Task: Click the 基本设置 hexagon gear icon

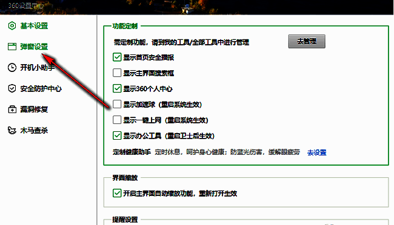Action: coord(12,26)
